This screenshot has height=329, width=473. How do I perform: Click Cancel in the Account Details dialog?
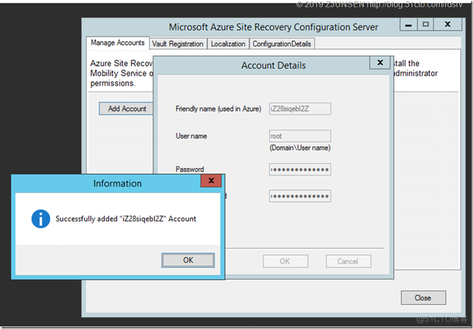coord(348,261)
